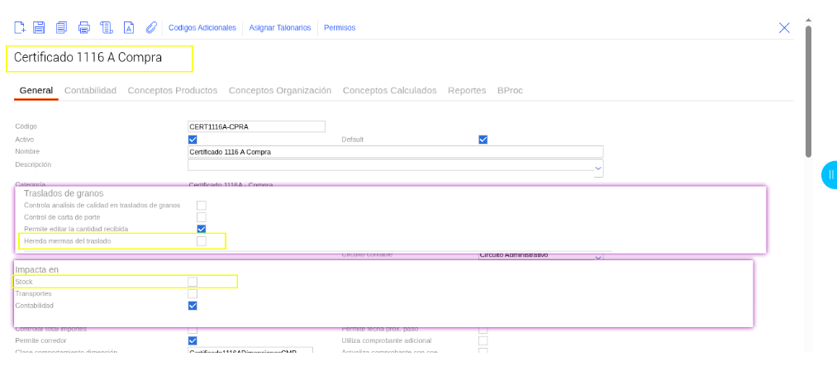The width and height of the screenshot is (837, 385).
Task: Click the copy document icon
Action: [61, 27]
